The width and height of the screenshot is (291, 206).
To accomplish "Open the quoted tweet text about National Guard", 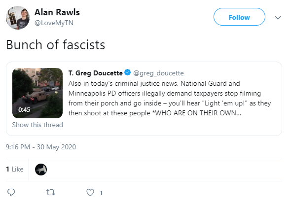I will [170, 98].
